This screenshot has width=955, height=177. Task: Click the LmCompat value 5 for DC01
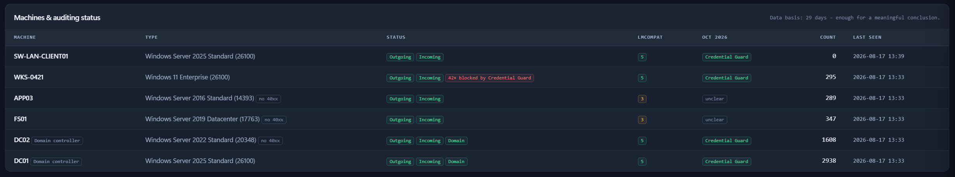click(x=642, y=162)
